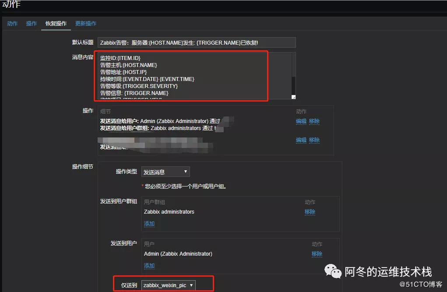Screen dimensions: 447x292
Task: Click the 用户群组 column header
Action: [155, 202]
